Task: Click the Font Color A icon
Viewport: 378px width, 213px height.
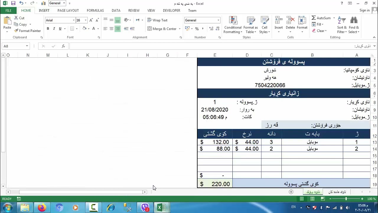Action: [94, 29]
